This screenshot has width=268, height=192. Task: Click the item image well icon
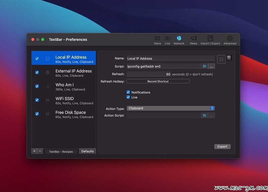click(x=221, y=60)
